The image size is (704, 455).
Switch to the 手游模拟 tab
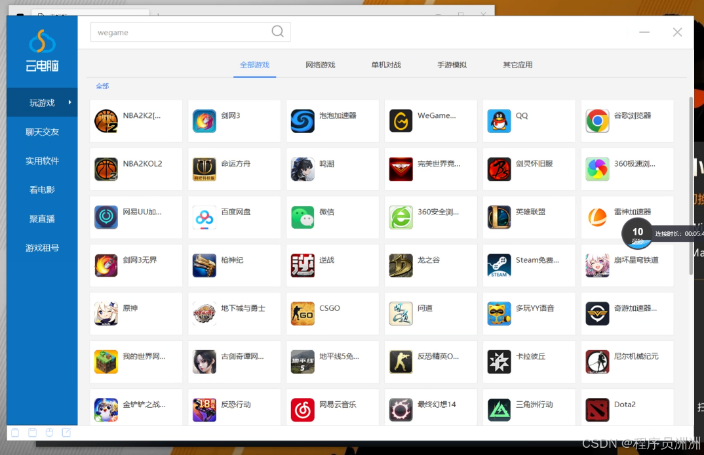(x=452, y=65)
